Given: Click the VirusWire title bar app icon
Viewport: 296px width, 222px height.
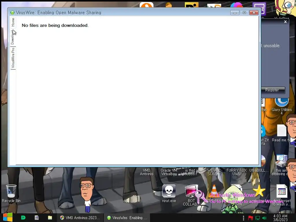Looking at the screenshot, I should pos(12,13).
